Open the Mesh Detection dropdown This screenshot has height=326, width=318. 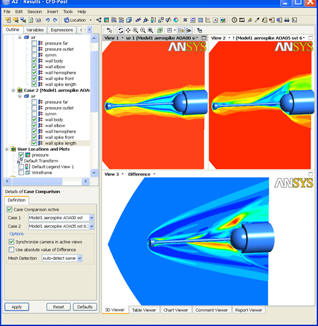62,258
